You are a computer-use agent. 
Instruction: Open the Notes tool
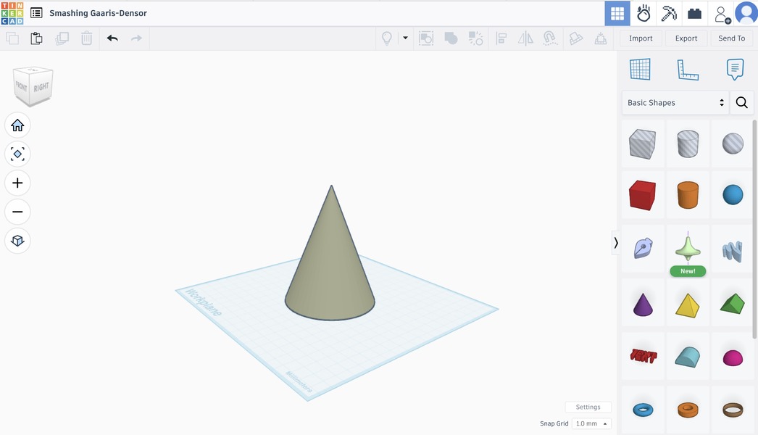click(735, 70)
